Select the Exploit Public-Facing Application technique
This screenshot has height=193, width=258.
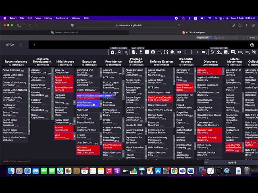(64, 80)
